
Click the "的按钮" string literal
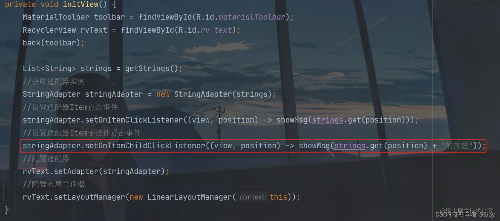coord(457,146)
